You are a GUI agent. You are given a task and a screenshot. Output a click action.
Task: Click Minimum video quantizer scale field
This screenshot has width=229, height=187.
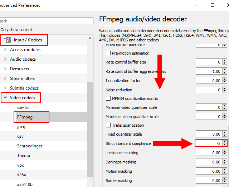209,107
